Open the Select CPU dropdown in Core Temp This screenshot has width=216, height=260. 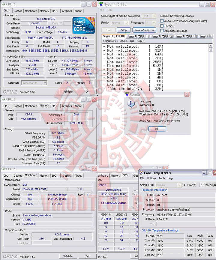(x=179, y=185)
